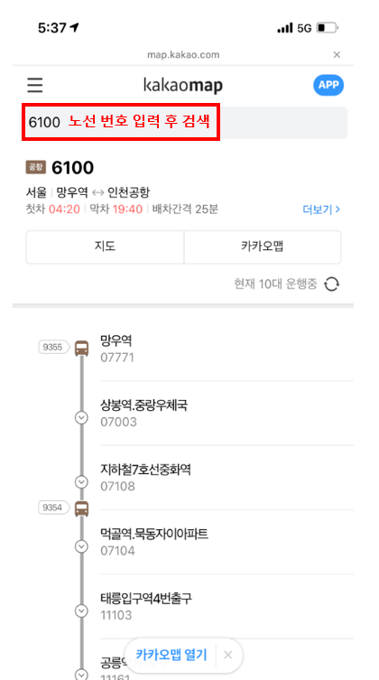
Task: Tap the blue APP badge icon
Action: pos(328,85)
